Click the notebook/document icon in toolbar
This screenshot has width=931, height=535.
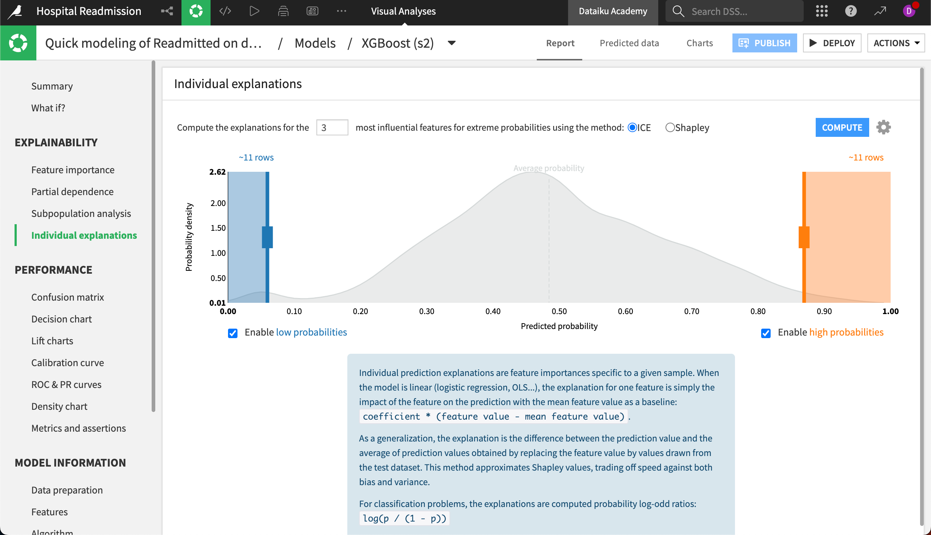(x=284, y=11)
